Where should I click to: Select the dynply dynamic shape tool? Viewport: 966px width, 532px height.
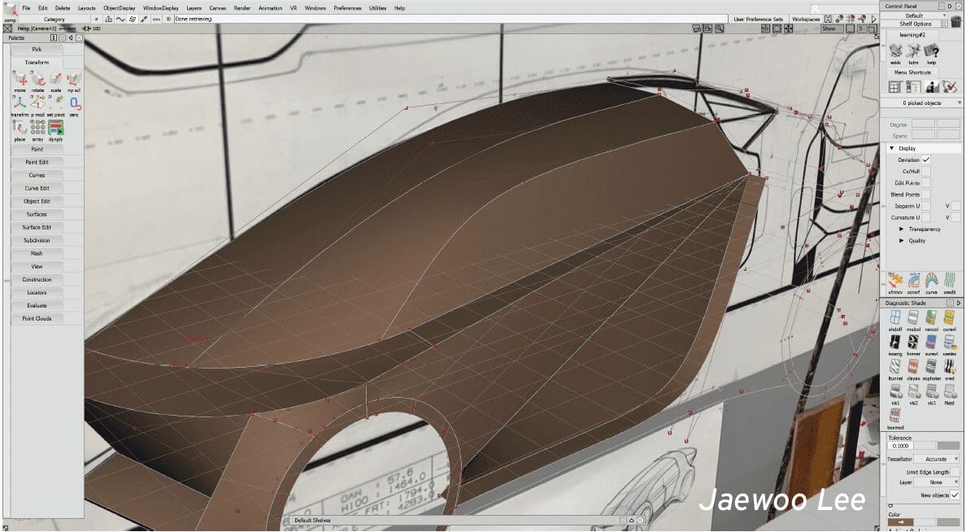click(x=56, y=127)
